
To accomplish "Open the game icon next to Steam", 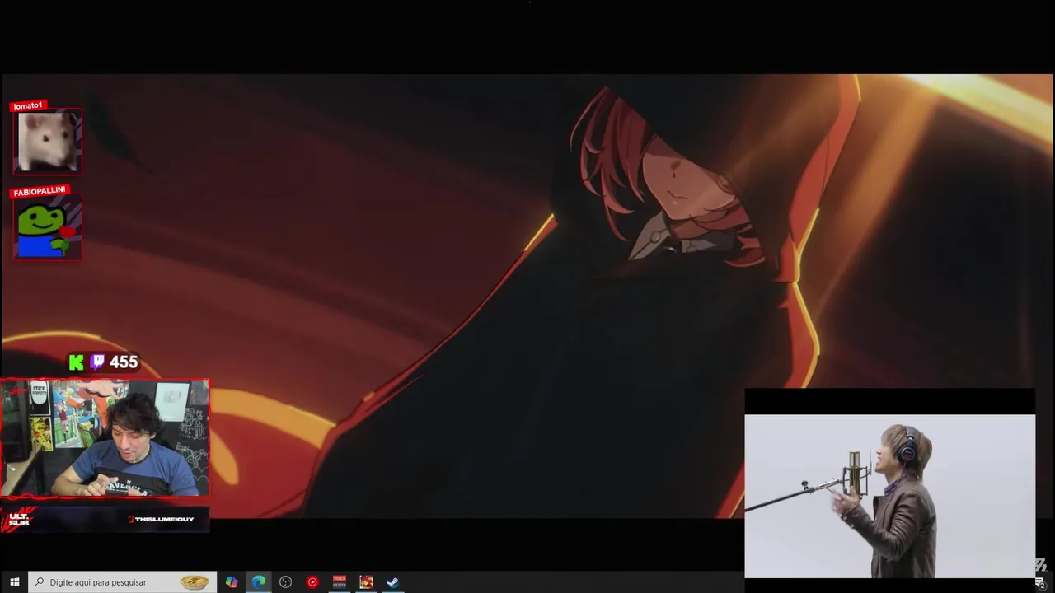I will (367, 582).
